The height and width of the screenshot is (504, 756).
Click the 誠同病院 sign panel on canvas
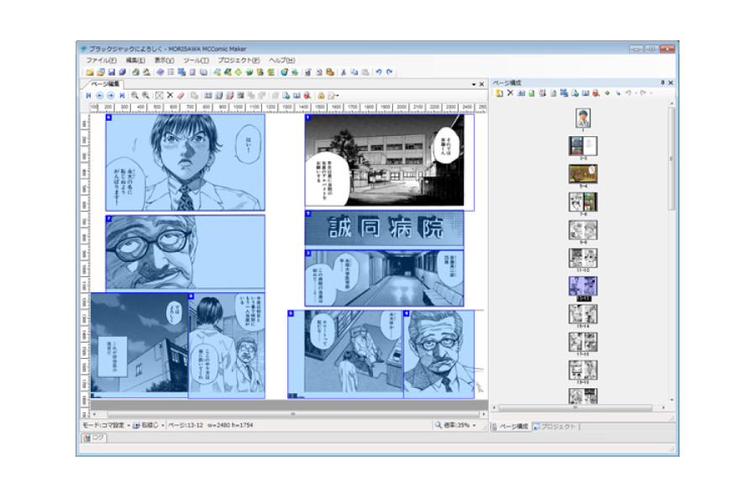point(384,228)
